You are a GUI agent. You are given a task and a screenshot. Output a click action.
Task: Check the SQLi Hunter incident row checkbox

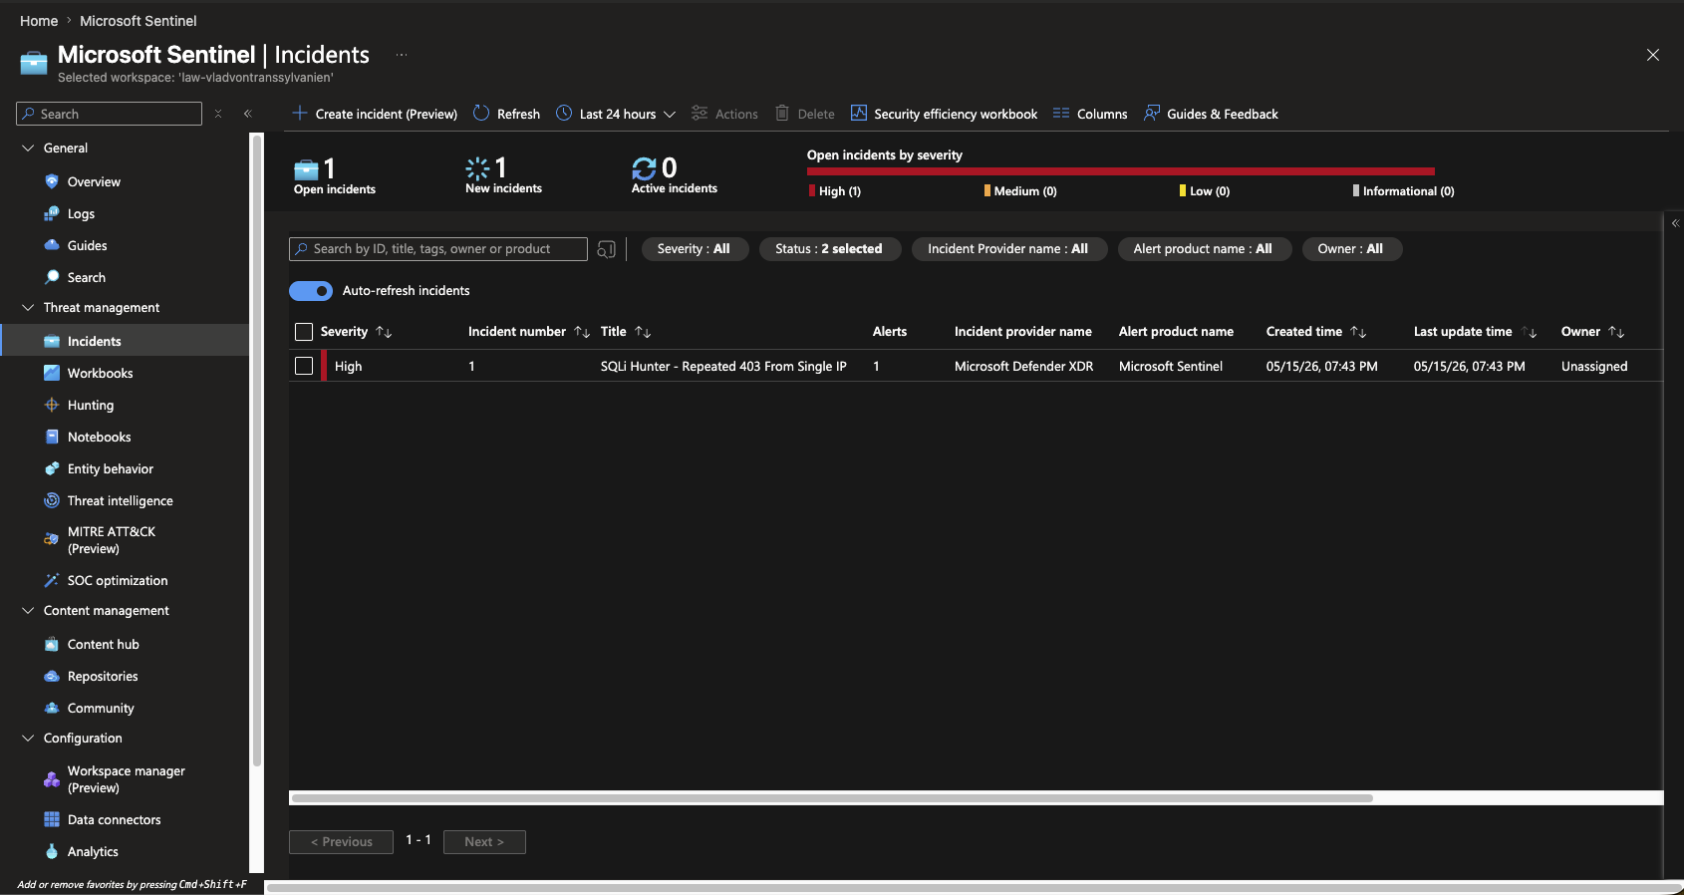point(304,366)
